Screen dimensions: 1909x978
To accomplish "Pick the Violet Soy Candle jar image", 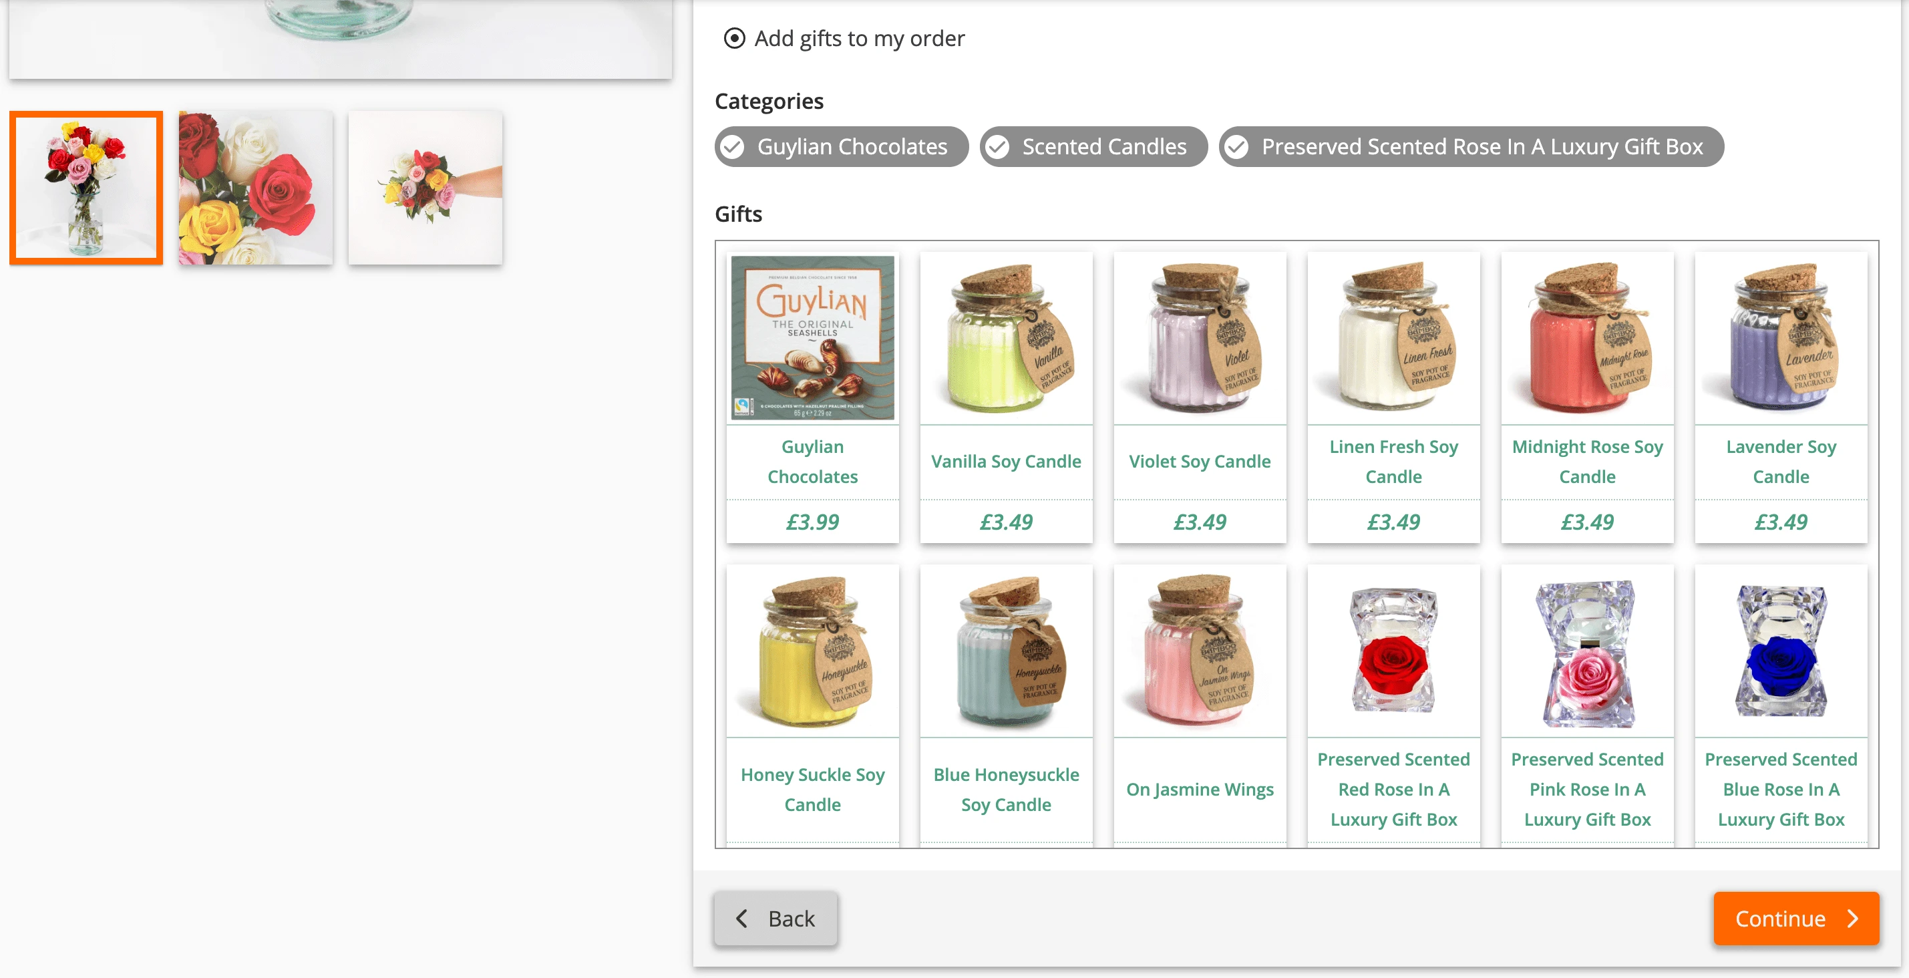I will point(1199,338).
